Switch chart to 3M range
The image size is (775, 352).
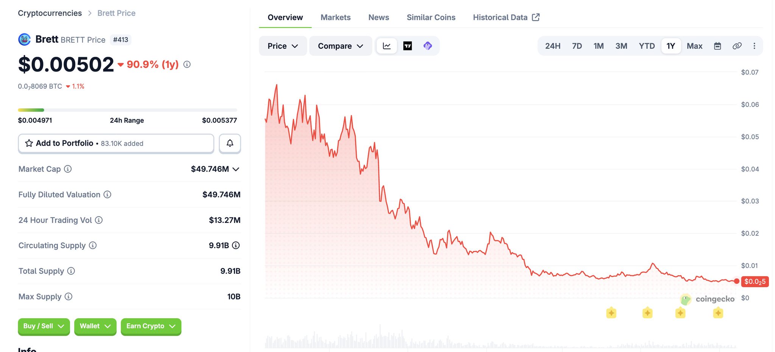tap(621, 46)
